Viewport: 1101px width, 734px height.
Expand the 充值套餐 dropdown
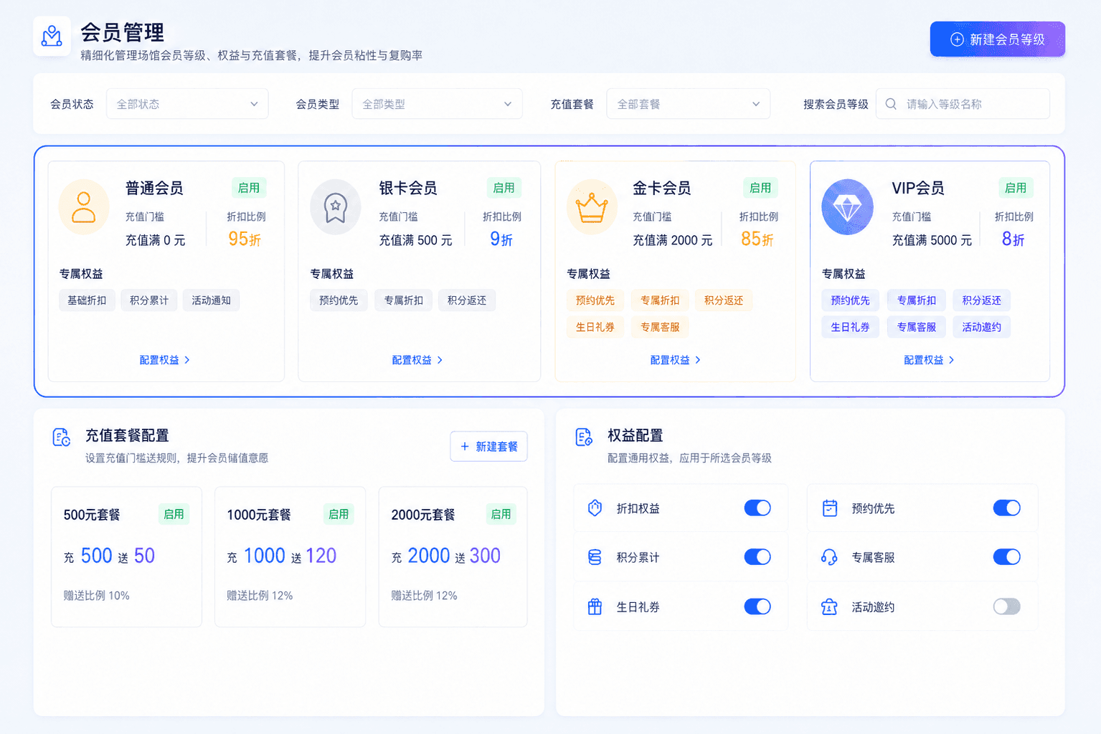point(688,104)
